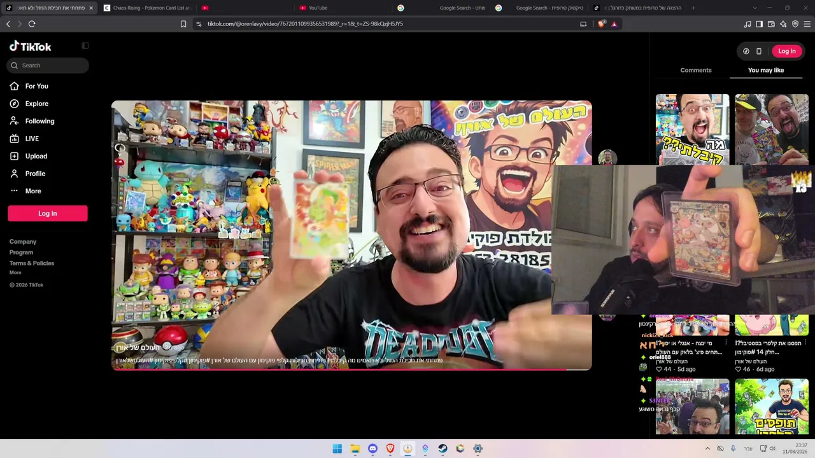Show more footer links under Terms & Policies
The image size is (815, 458).
coord(15,272)
